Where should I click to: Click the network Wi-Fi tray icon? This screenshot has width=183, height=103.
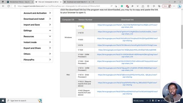[x=162, y=101]
